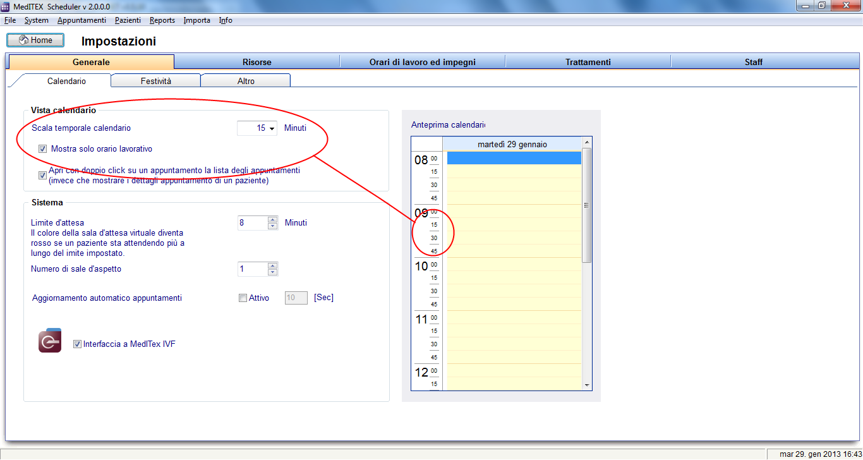Viewport: 863px width, 460px height.
Task: Click the 'Aggiornamento automatico appuntamenti' label
Action: click(x=107, y=298)
